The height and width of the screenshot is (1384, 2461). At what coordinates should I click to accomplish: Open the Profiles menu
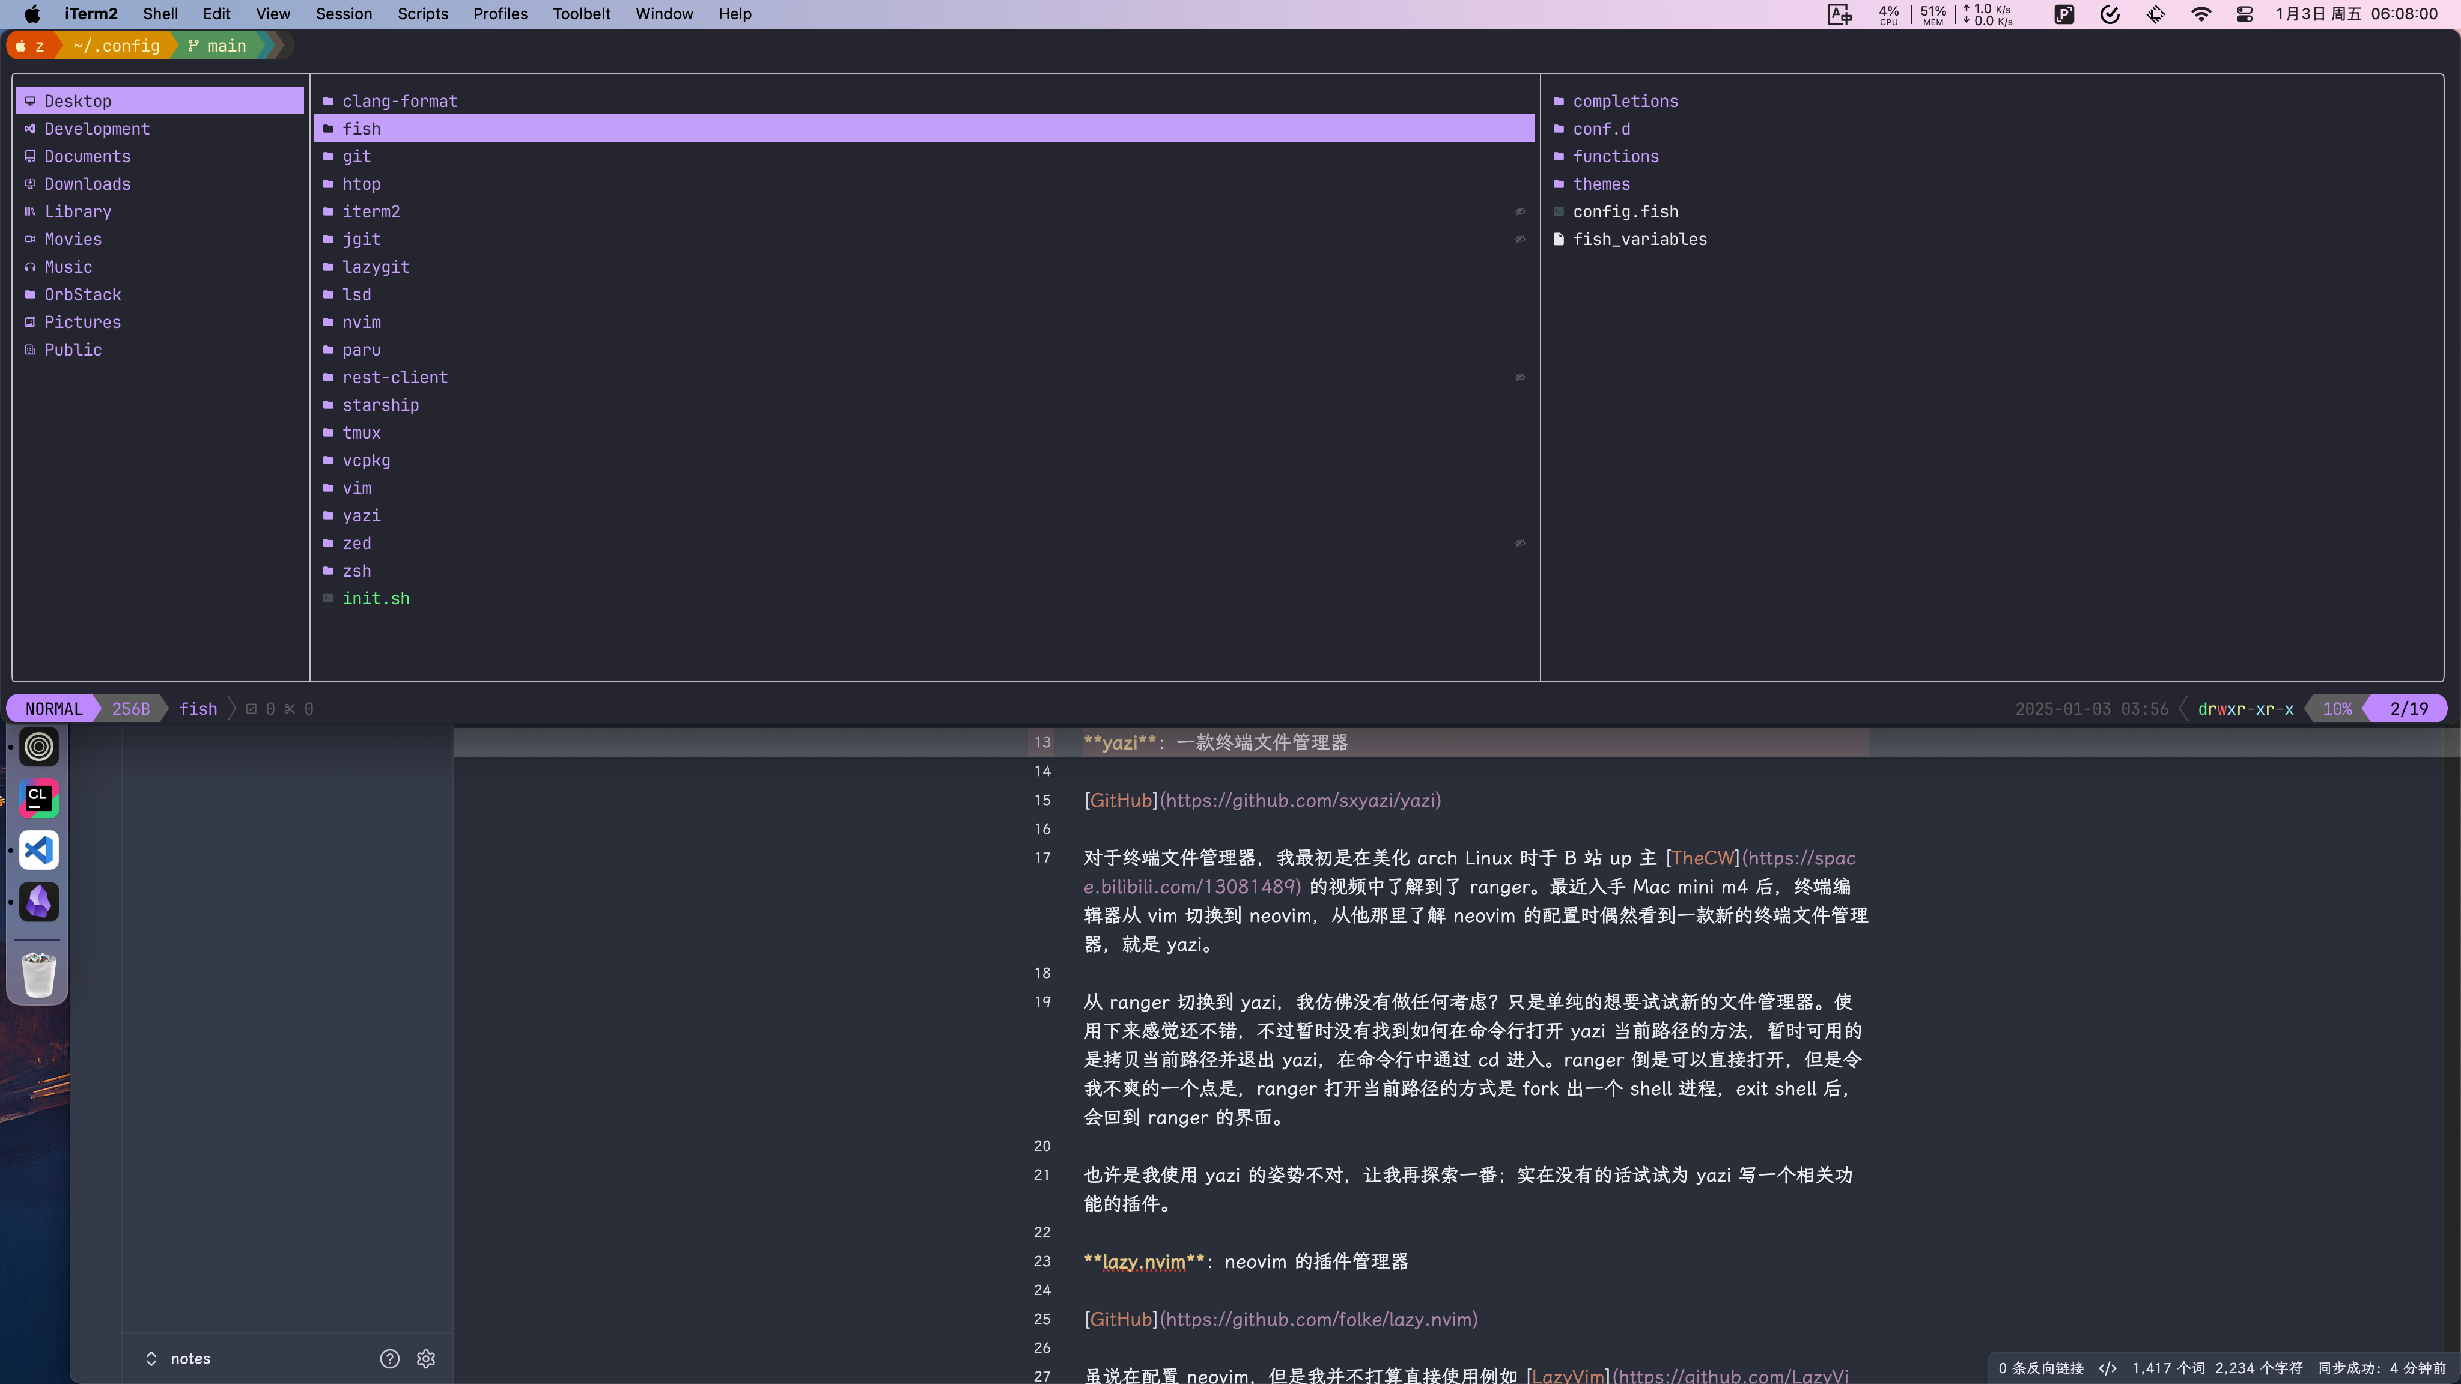500,13
